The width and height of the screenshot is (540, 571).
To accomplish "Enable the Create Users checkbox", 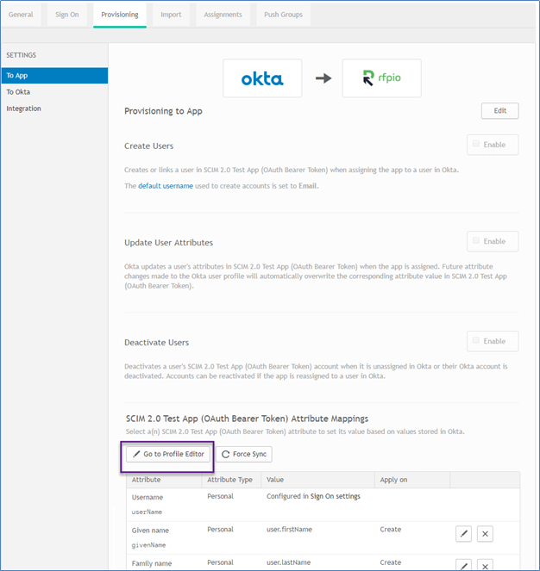I will point(476,144).
